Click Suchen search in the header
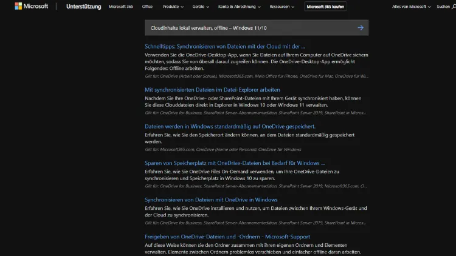This screenshot has width=456, height=256. (446, 7)
